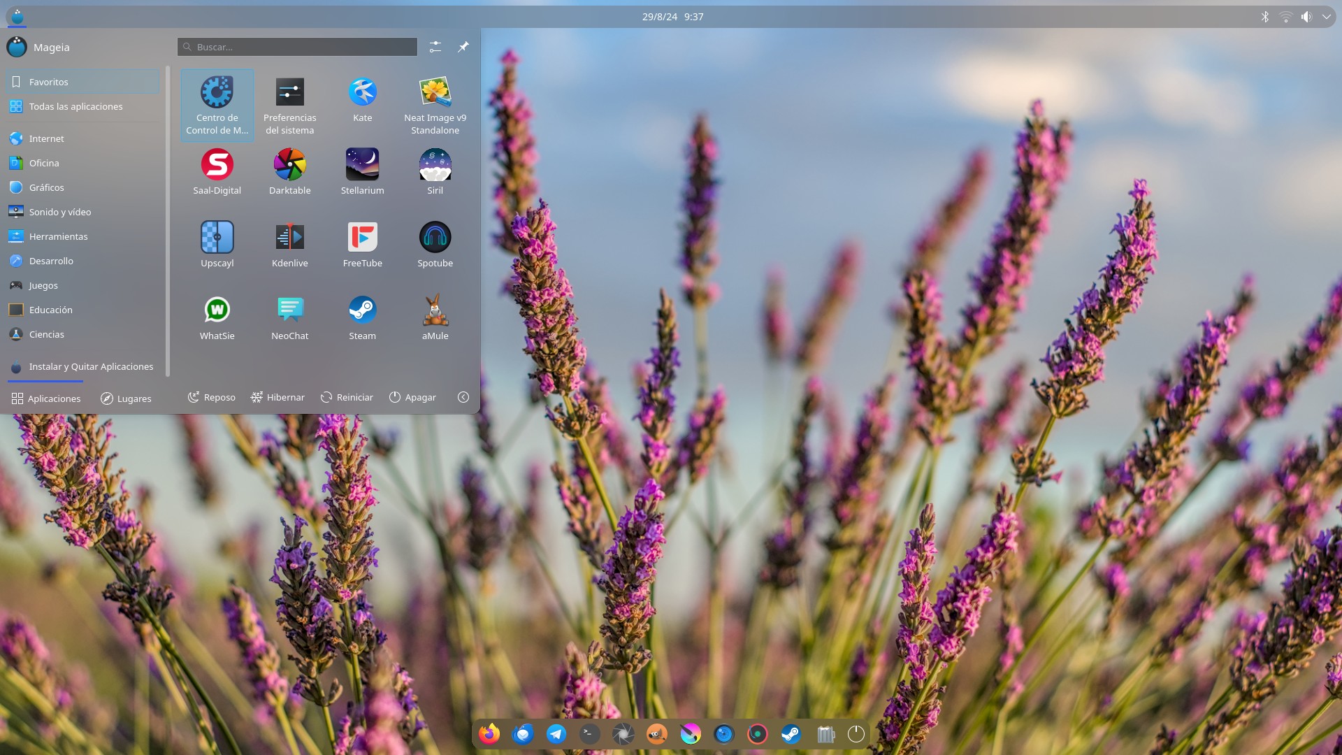Open the Wi-Fi network tray icon
This screenshot has height=755, width=1342.
tap(1285, 17)
